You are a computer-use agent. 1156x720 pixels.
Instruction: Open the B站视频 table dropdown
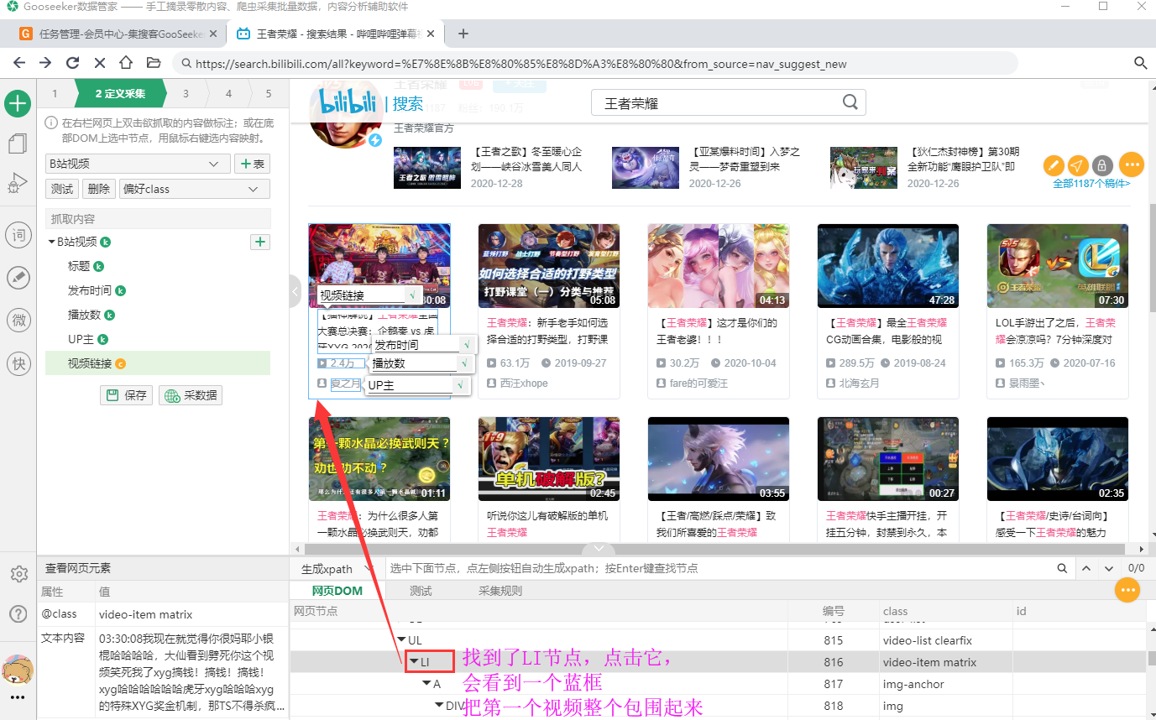(138, 164)
